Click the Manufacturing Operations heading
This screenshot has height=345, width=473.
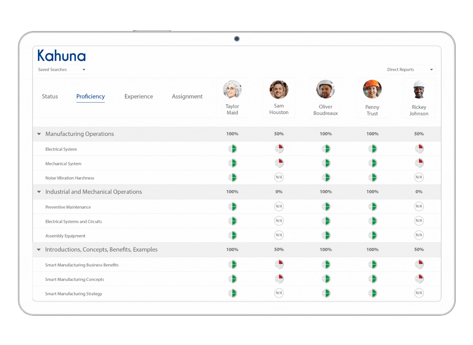coord(79,134)
